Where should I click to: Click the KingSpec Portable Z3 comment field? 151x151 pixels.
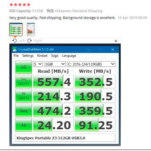click(x=65, y=138)
